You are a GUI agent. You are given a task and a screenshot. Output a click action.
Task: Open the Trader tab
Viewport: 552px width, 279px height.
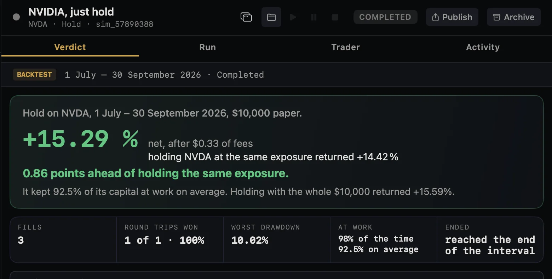point(345,47)
